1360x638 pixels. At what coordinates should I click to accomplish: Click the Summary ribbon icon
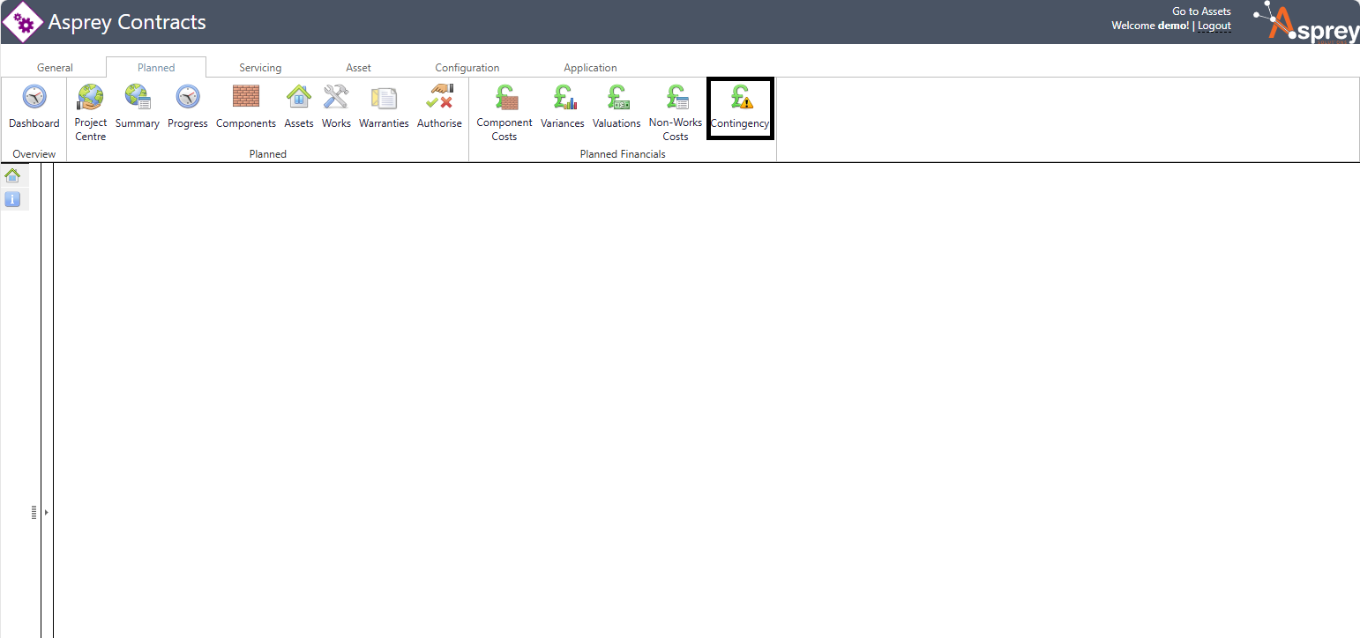[x=137, y=97]
